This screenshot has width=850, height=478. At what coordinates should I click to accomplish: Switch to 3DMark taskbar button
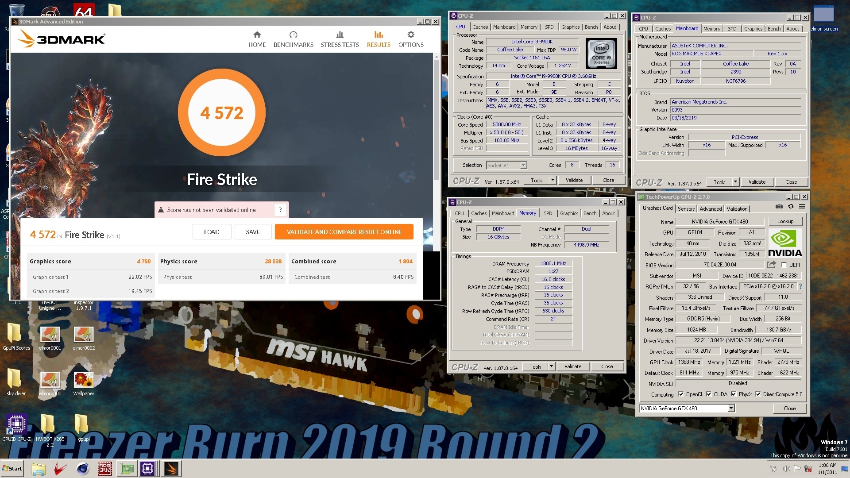(x=171, y=469)
